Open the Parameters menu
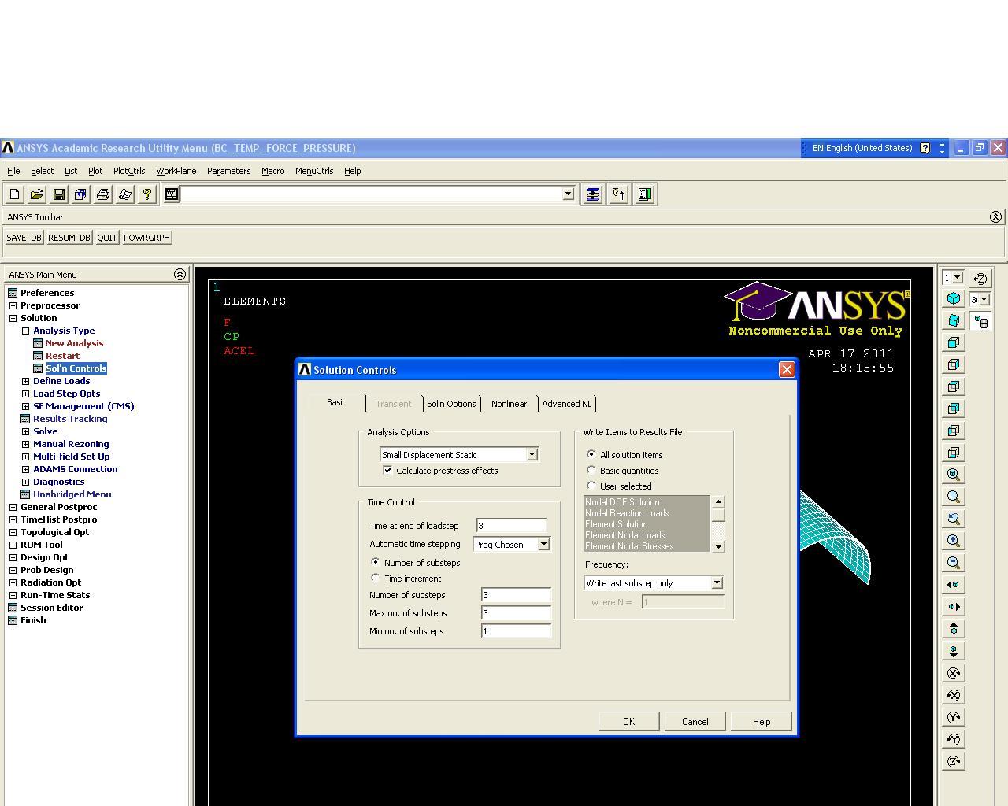This screenshot has height=806, width=1008. [228, 171]
